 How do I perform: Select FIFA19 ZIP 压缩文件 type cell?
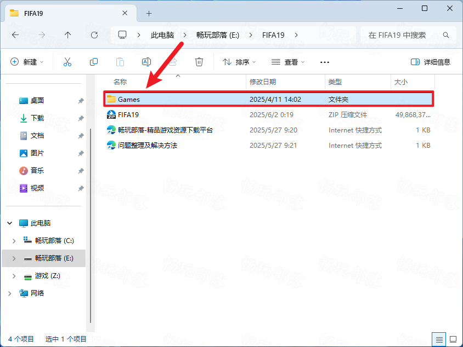point(348,114)
